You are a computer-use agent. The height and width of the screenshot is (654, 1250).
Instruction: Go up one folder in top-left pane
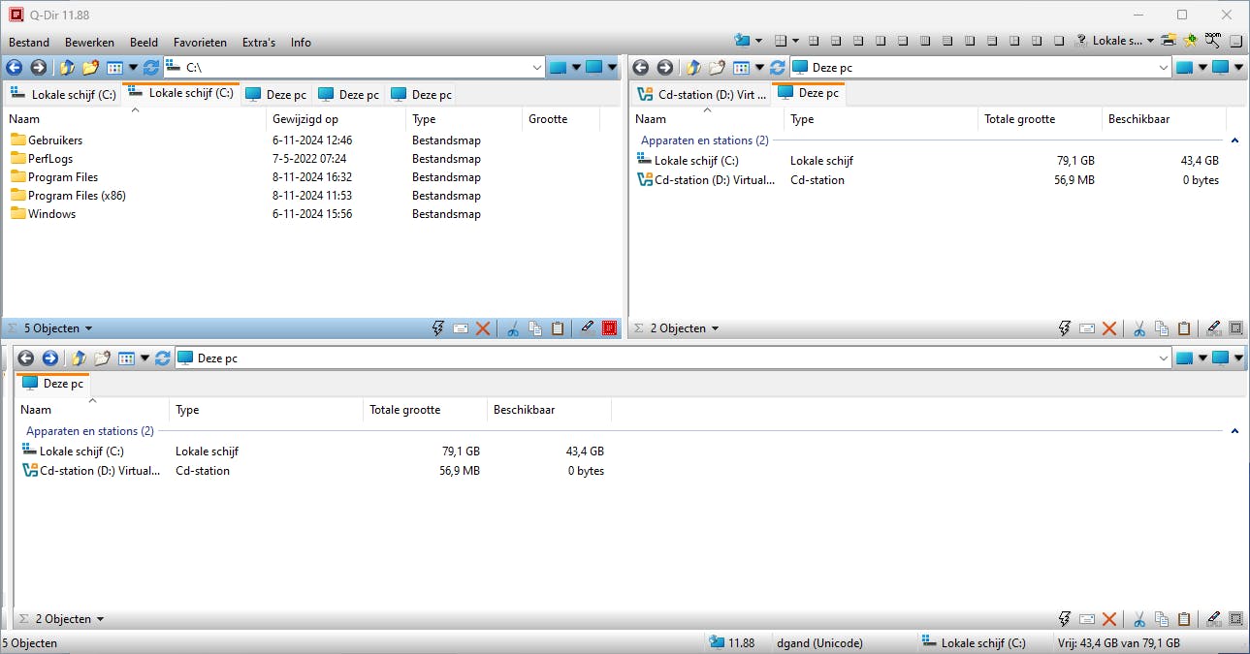(x=66, y=67)
